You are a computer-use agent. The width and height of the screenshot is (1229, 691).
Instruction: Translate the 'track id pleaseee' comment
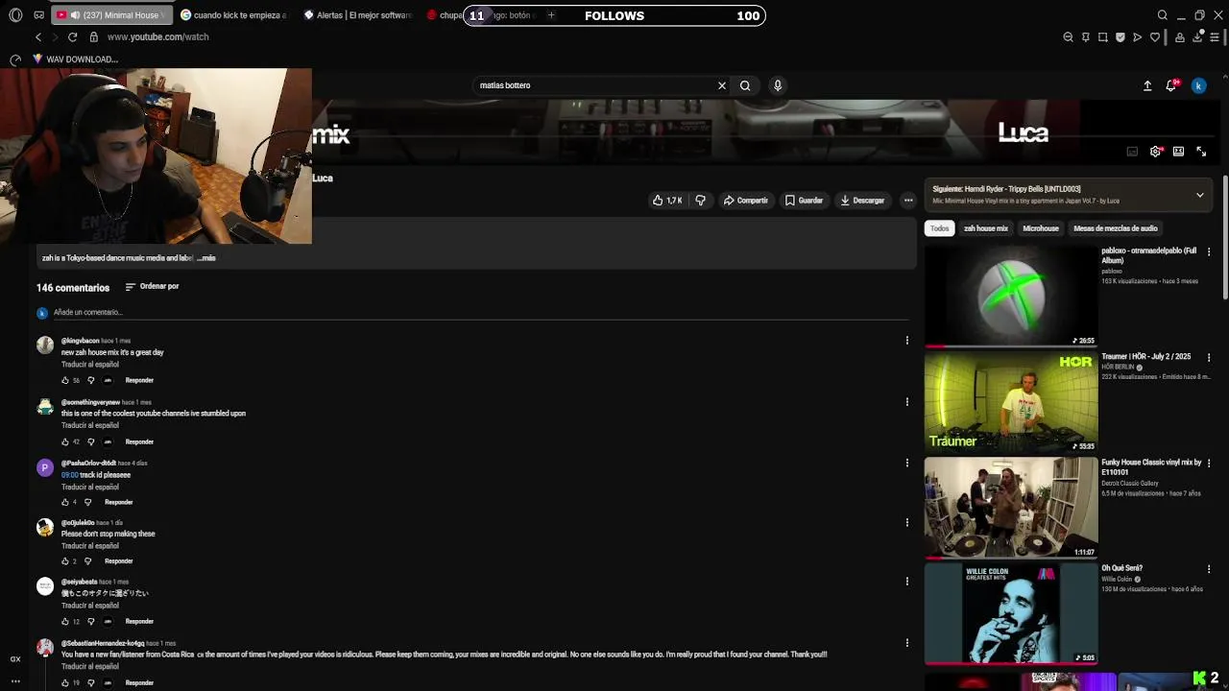pyautogui.click(x=90, y=487)
